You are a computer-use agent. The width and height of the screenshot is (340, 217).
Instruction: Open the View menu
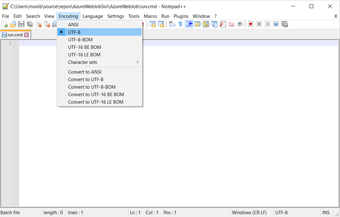[49, 16]
